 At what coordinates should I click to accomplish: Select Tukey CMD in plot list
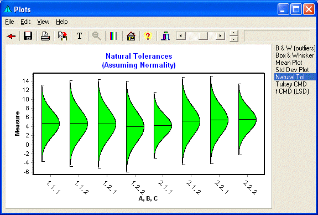[x=291, y=84]
